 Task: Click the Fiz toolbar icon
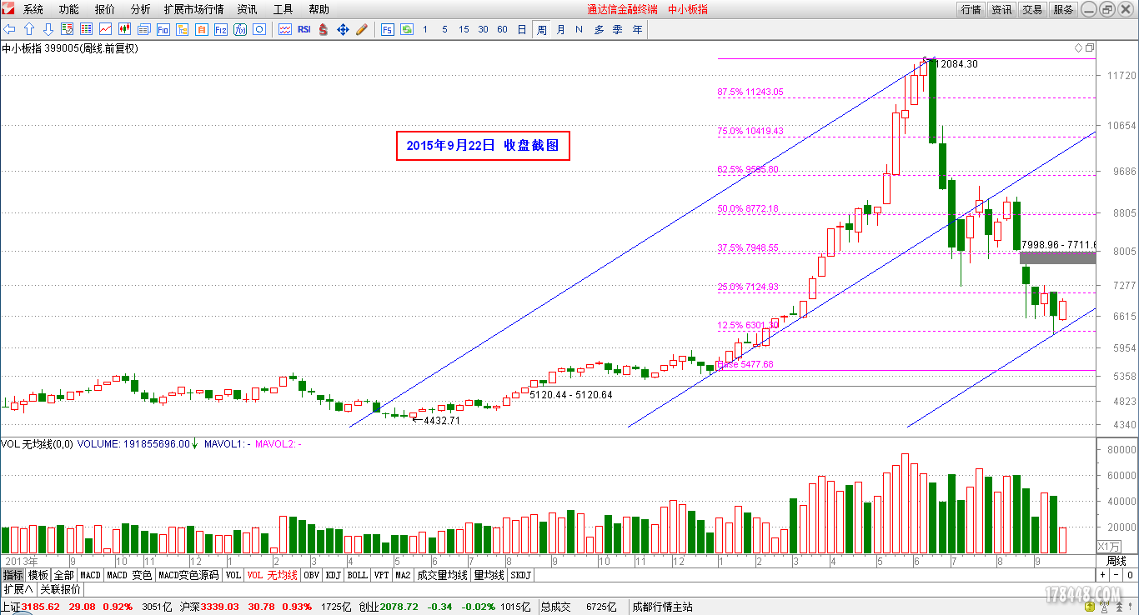(221, 29)
